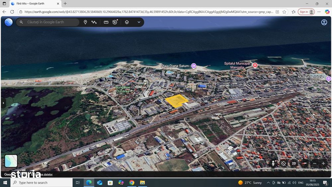Viewport: 332px width, 187px height.
Task: Zoom in with the plus button
Action: coord(323,163)
